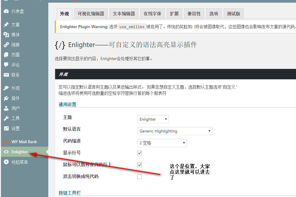
Task: Open the 仪表盘 dashboard icon
Action: click(x=6, y=11)
